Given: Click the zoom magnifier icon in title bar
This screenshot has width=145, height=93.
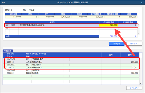Looking at the screenshot, I should (3, 3).
